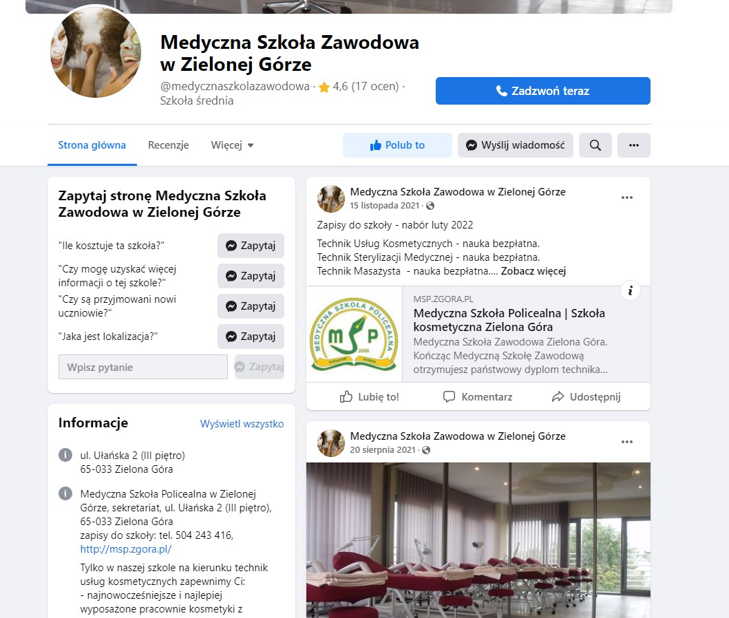
Task: Click the link info 'i' icon
Action: pyautogui.click(x=631, y=291)
